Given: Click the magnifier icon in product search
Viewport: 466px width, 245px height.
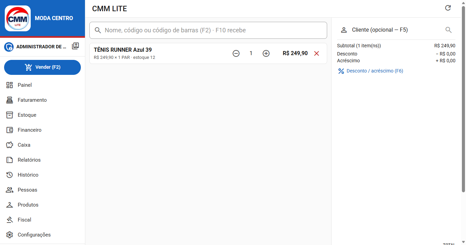Looking at the screenshot, I should coord(98,30).
